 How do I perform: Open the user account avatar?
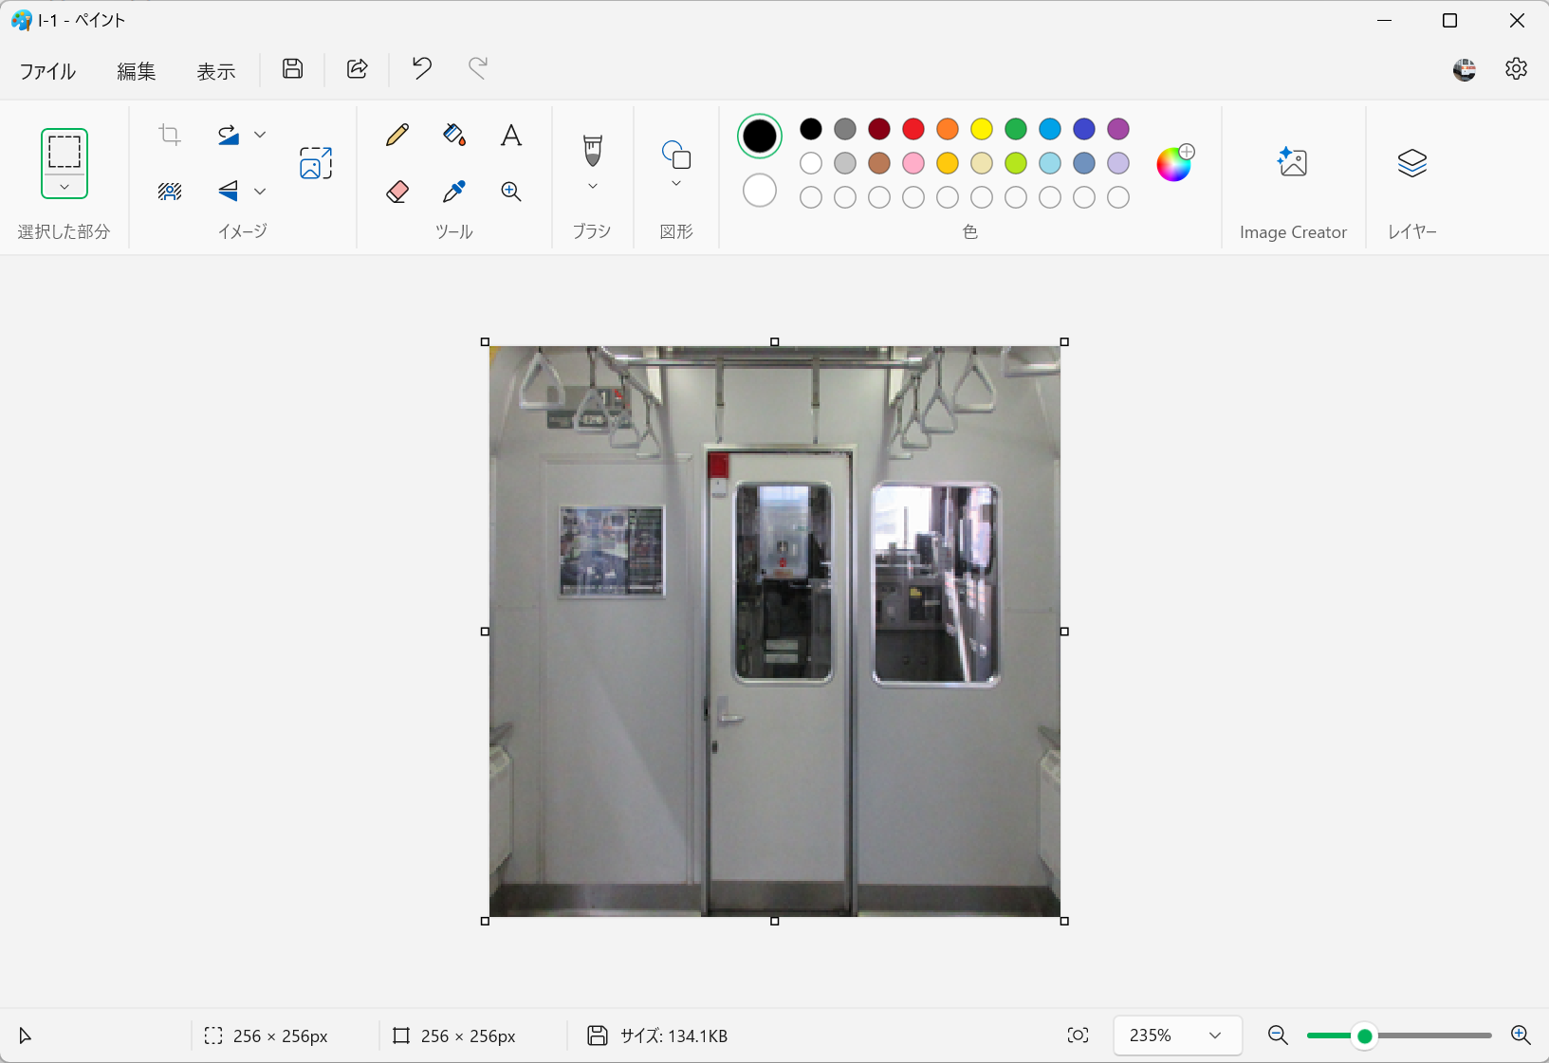point(1465,69)
